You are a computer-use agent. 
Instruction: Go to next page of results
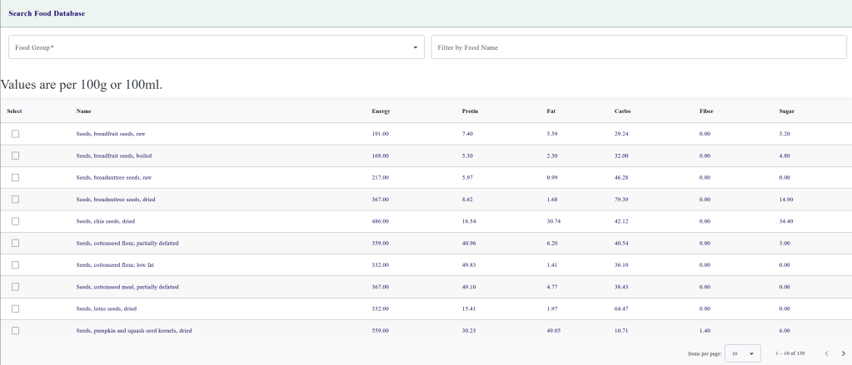coord(843,353)
